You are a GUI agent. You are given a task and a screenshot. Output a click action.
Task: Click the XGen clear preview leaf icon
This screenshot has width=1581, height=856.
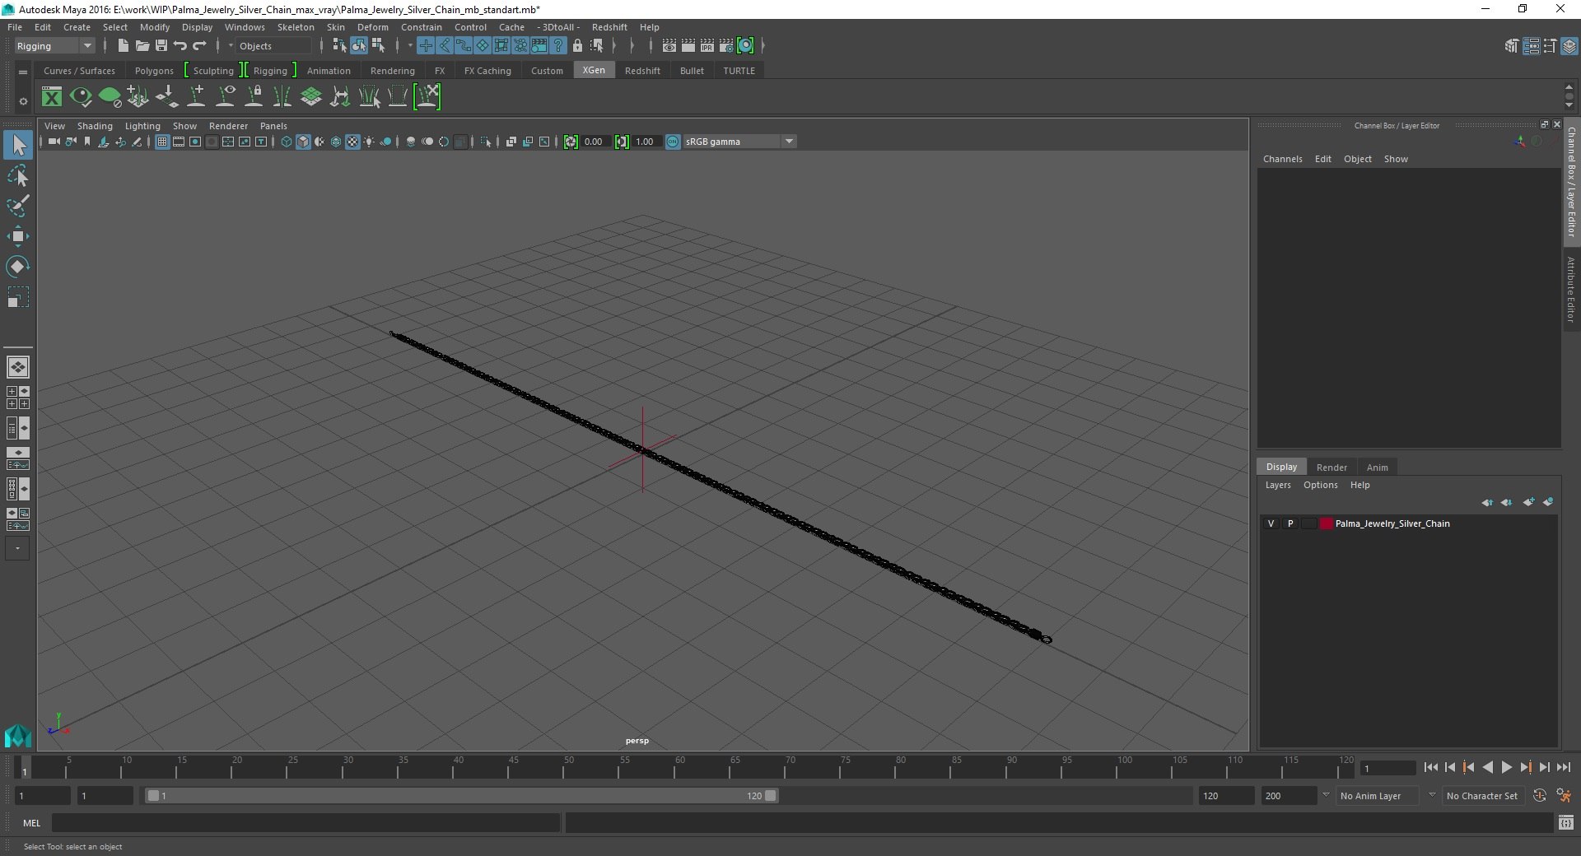click(x=110, y=97)
